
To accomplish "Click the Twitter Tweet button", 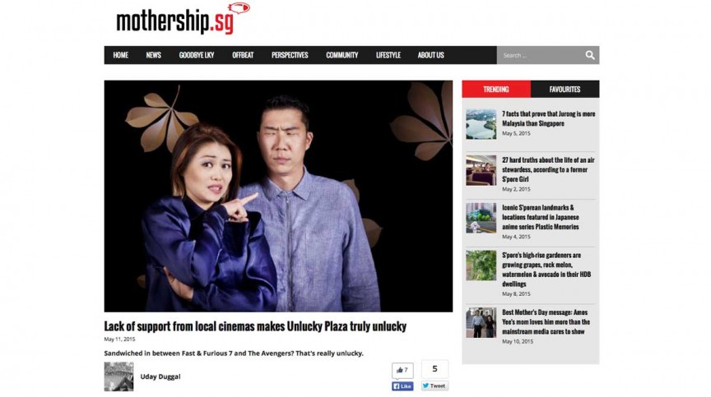I will coord(434,385).
